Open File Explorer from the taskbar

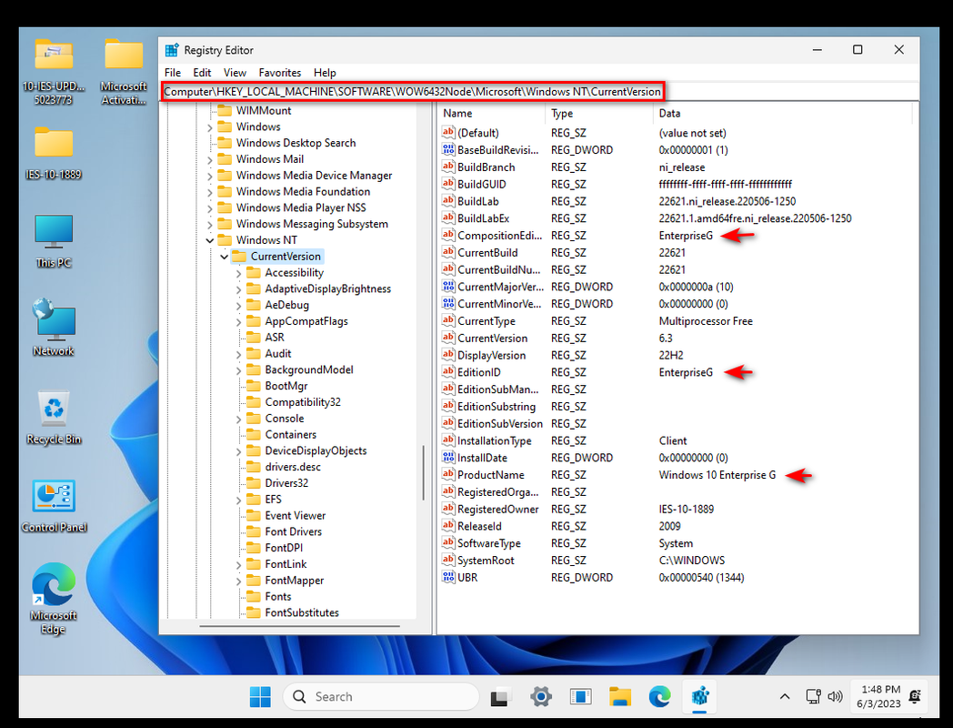tap(620, 696)
